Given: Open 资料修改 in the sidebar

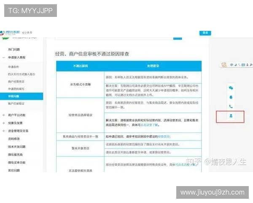Looking at the screenshot, I should pos(14,139).
